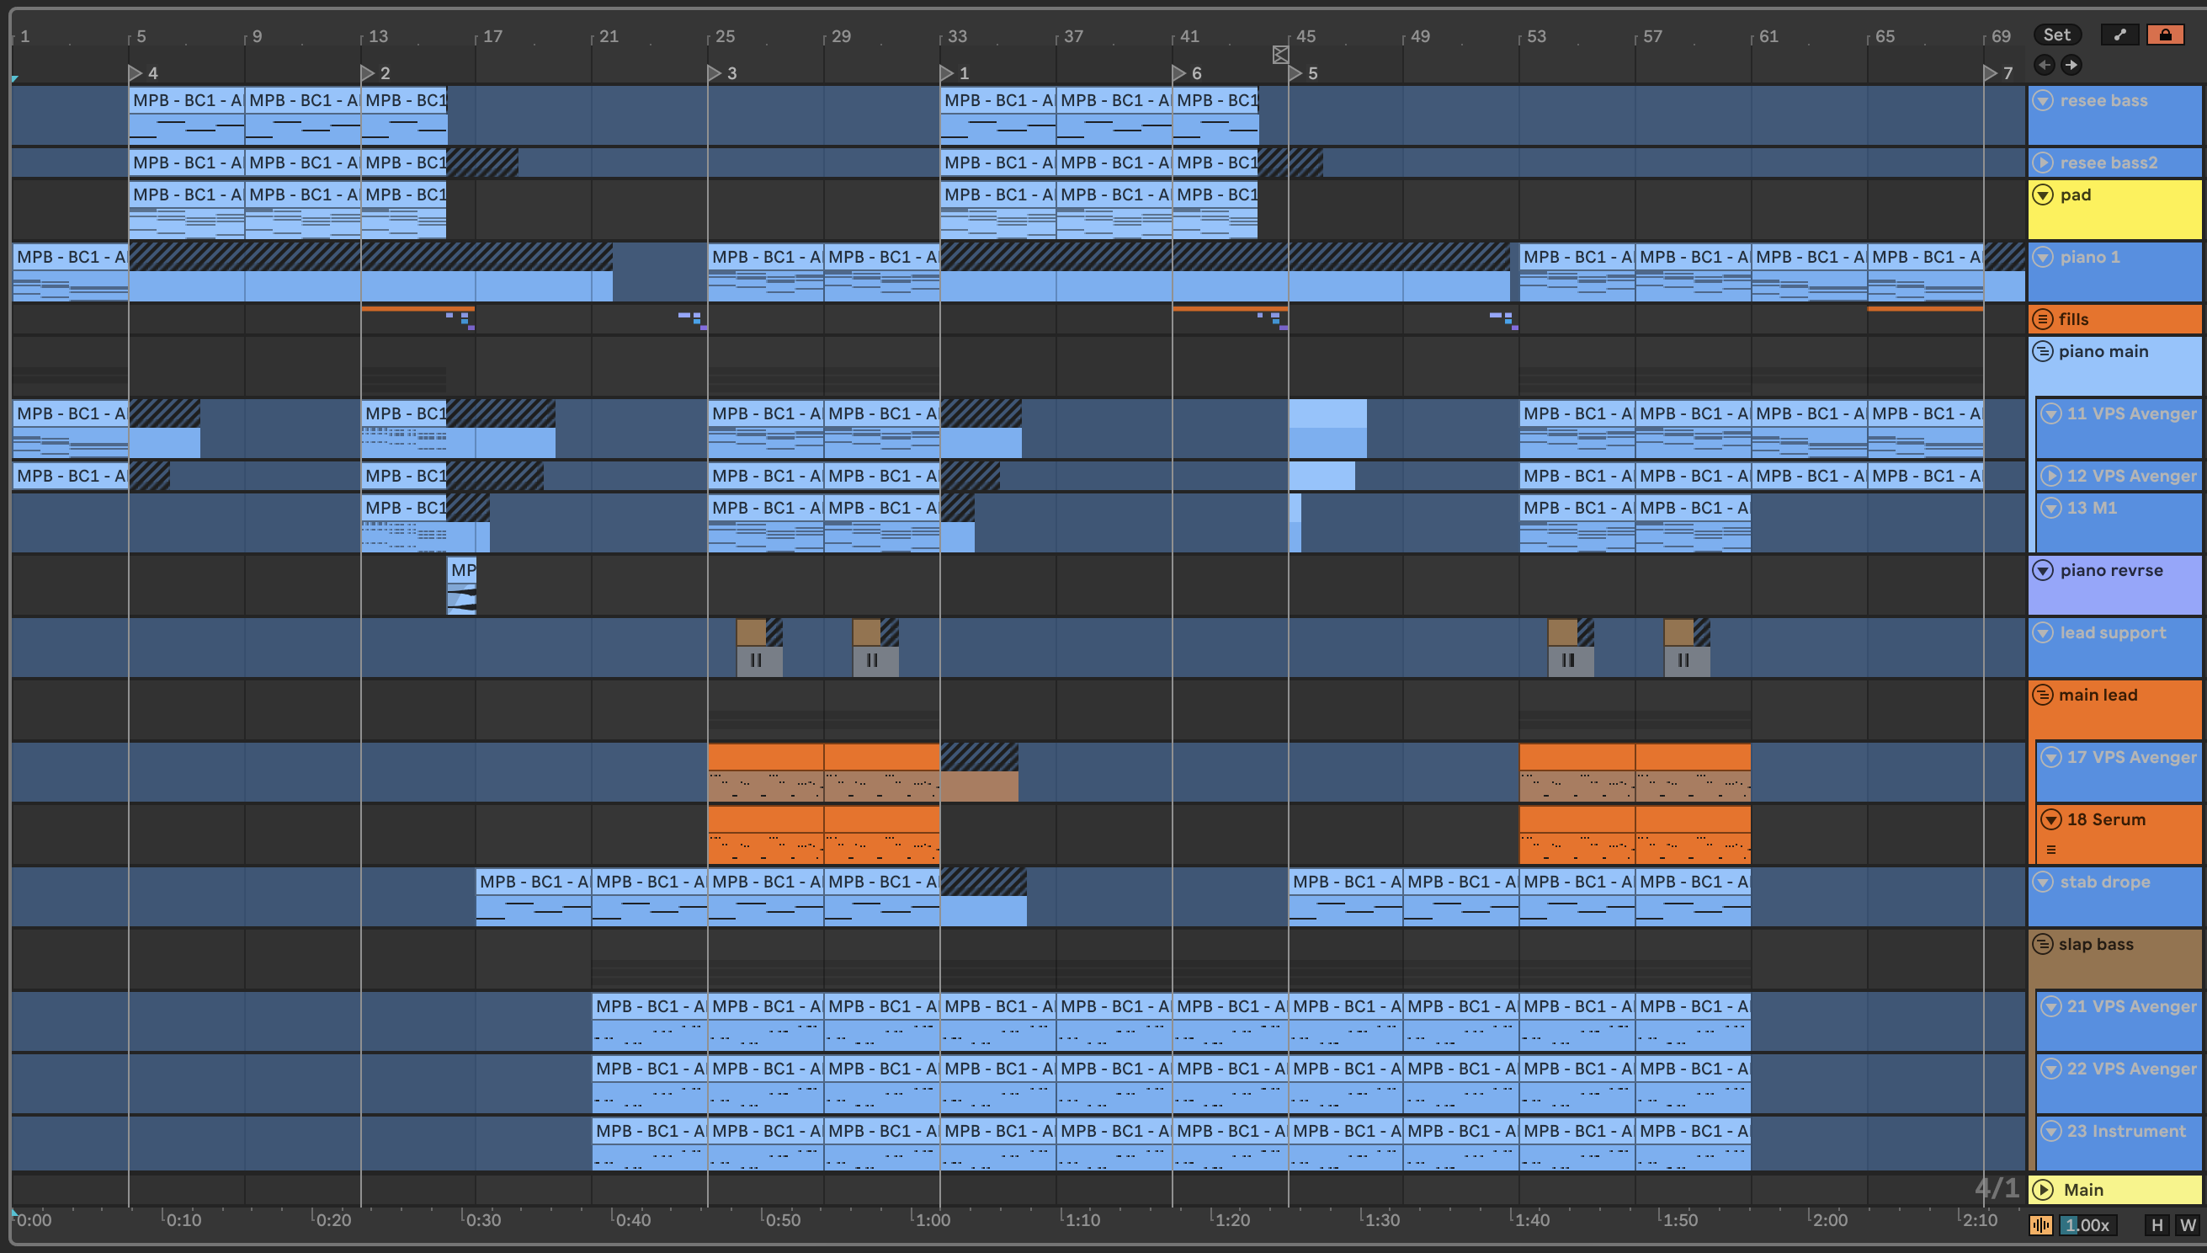Toggle the automation mode button
The image size is (2207, 1253).
coord(2119,35)
